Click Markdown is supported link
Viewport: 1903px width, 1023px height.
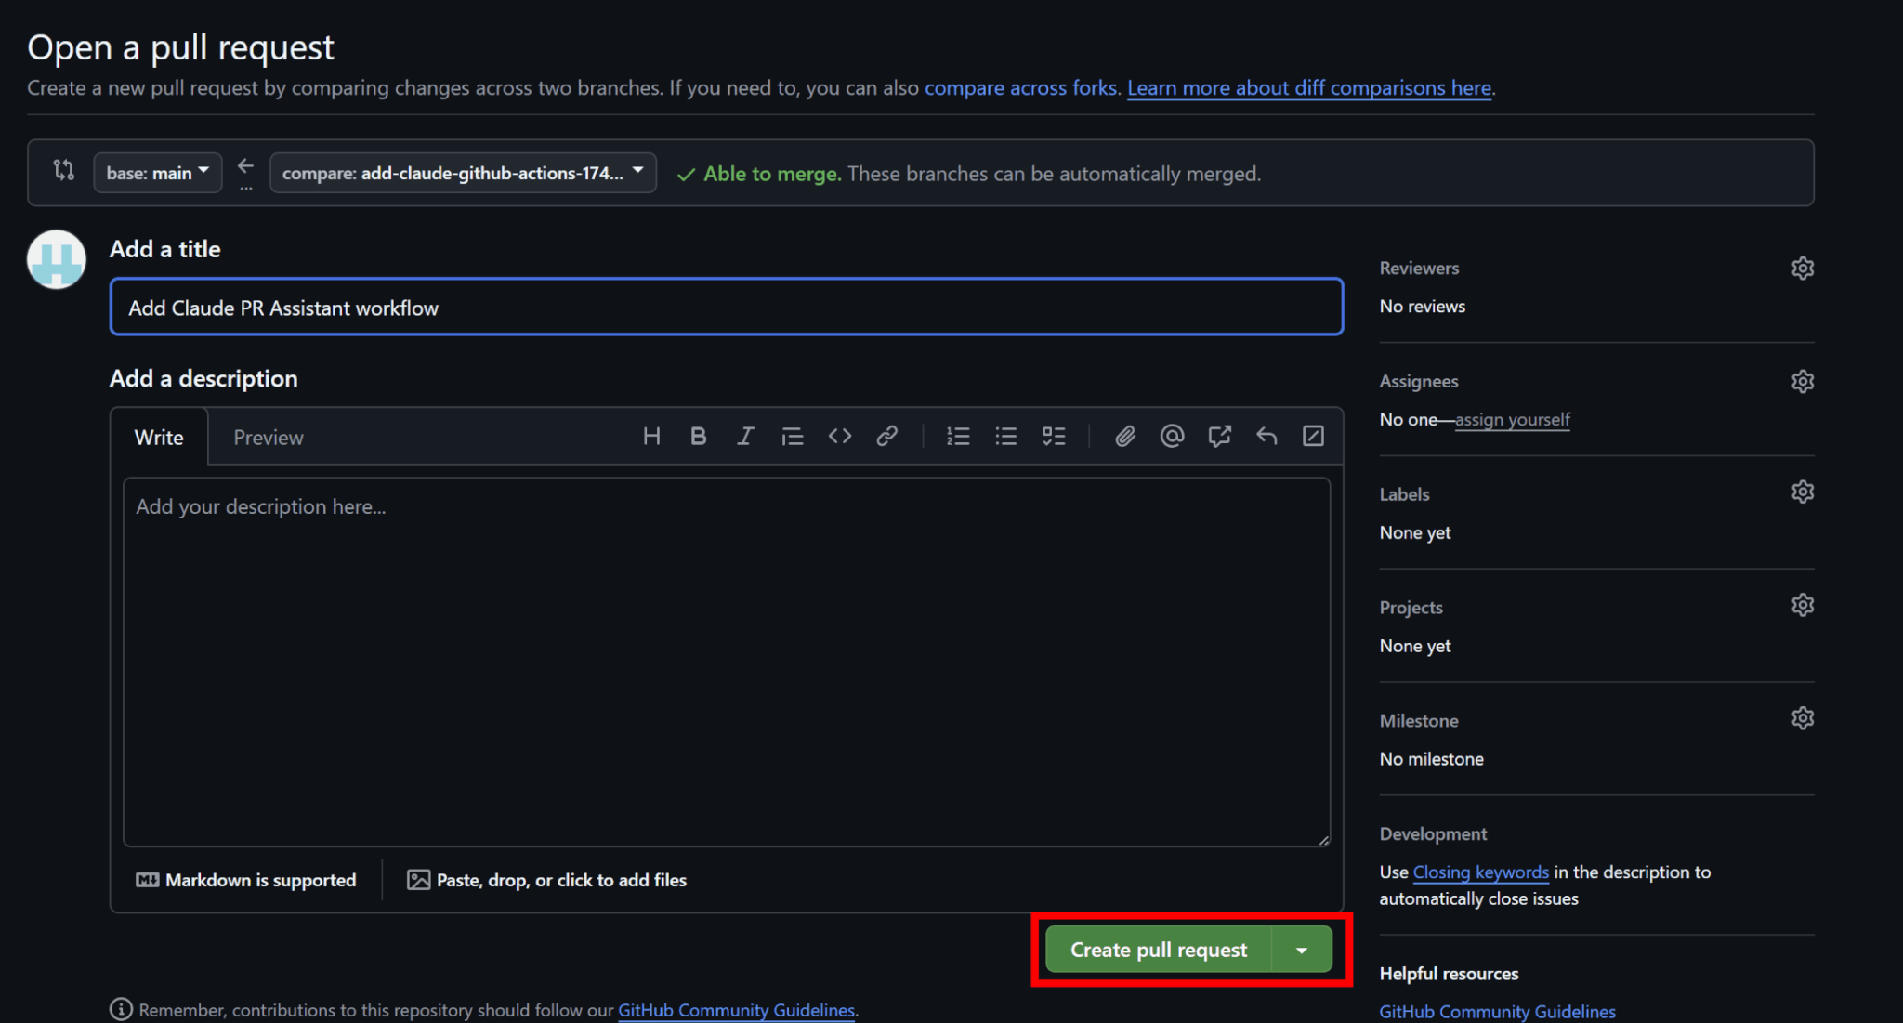click(246, 880)
